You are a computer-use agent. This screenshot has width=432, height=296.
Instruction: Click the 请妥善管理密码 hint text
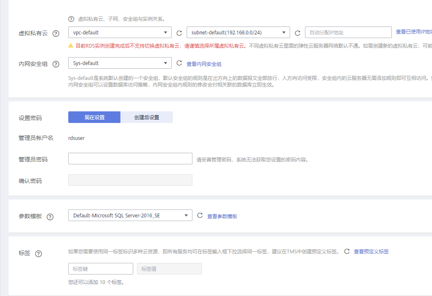[252, 159]
